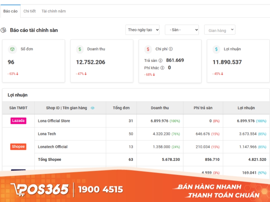
Task: Click the blue dollar icon next to Lợi nhuận
Action: pyautogui.click(x=216, y=49)
